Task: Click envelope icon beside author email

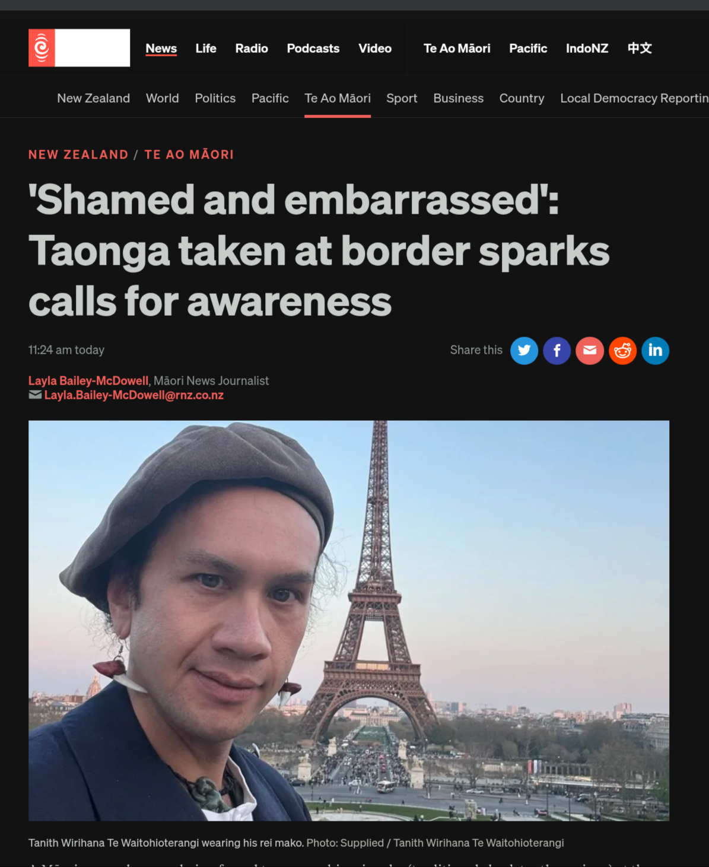Action: click(35, 395)
